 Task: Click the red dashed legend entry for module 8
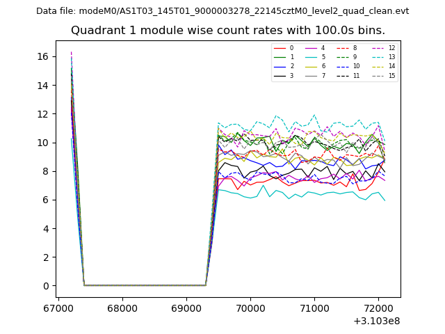pos(344,48)
